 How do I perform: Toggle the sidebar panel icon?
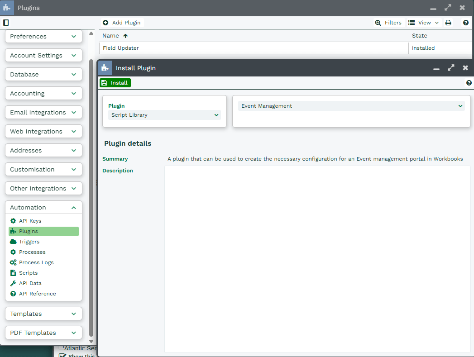tap(6, 23)
